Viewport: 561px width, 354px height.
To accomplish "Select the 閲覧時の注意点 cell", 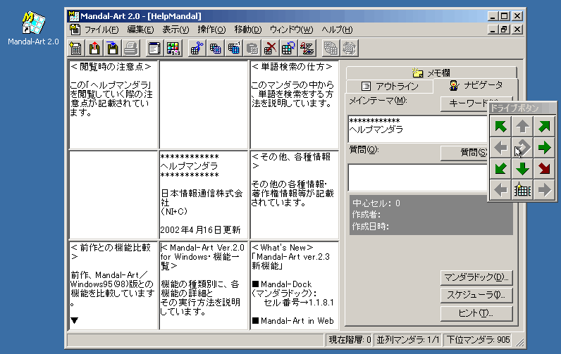I will pyautogui.click(x=113, y=105).
